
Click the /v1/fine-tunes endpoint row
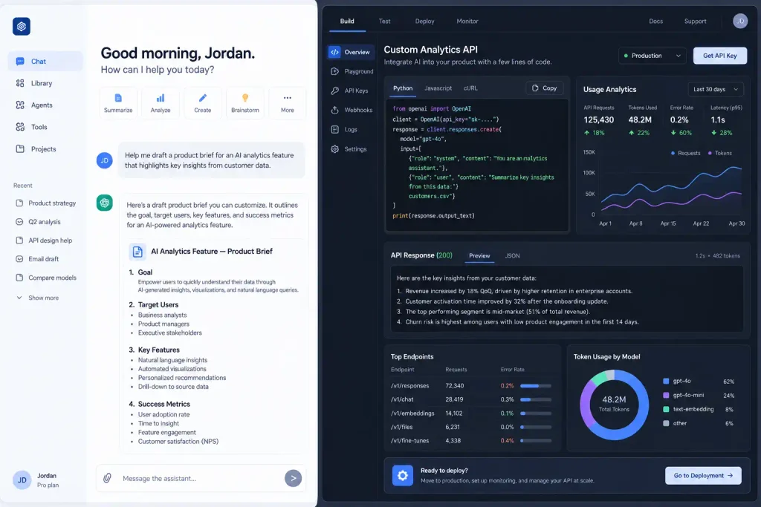pyautogui.click(x=471, y=441)
